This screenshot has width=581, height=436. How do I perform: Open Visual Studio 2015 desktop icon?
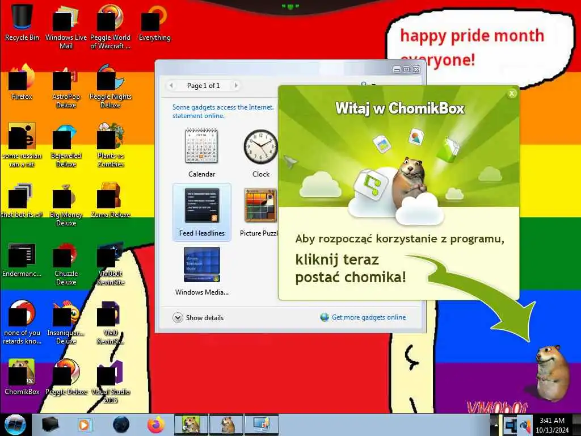pyautogui.click(x=111, y=381)
